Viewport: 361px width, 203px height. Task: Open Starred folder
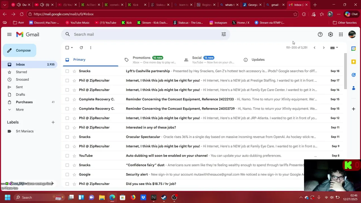tap(21, 72)
